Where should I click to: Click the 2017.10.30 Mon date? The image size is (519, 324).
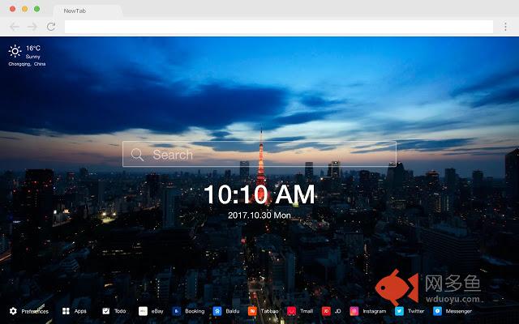click(259, 215)
